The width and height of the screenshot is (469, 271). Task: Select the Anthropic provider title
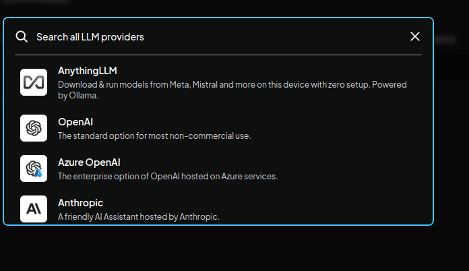(80, 203)
